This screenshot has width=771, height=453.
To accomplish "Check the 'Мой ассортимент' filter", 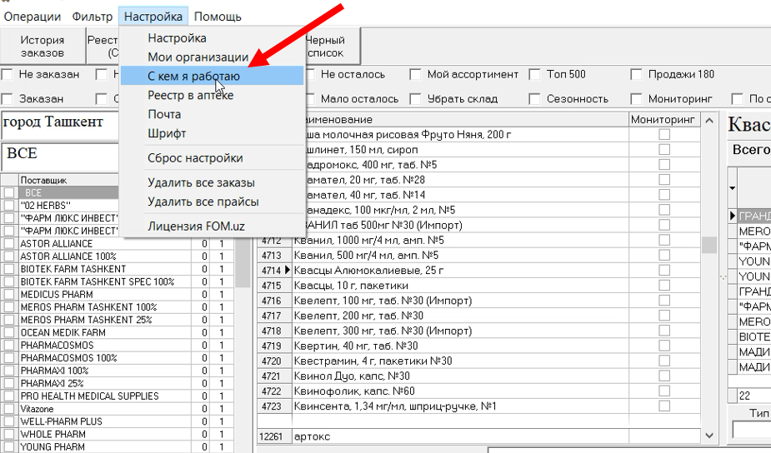I will 415,75.
